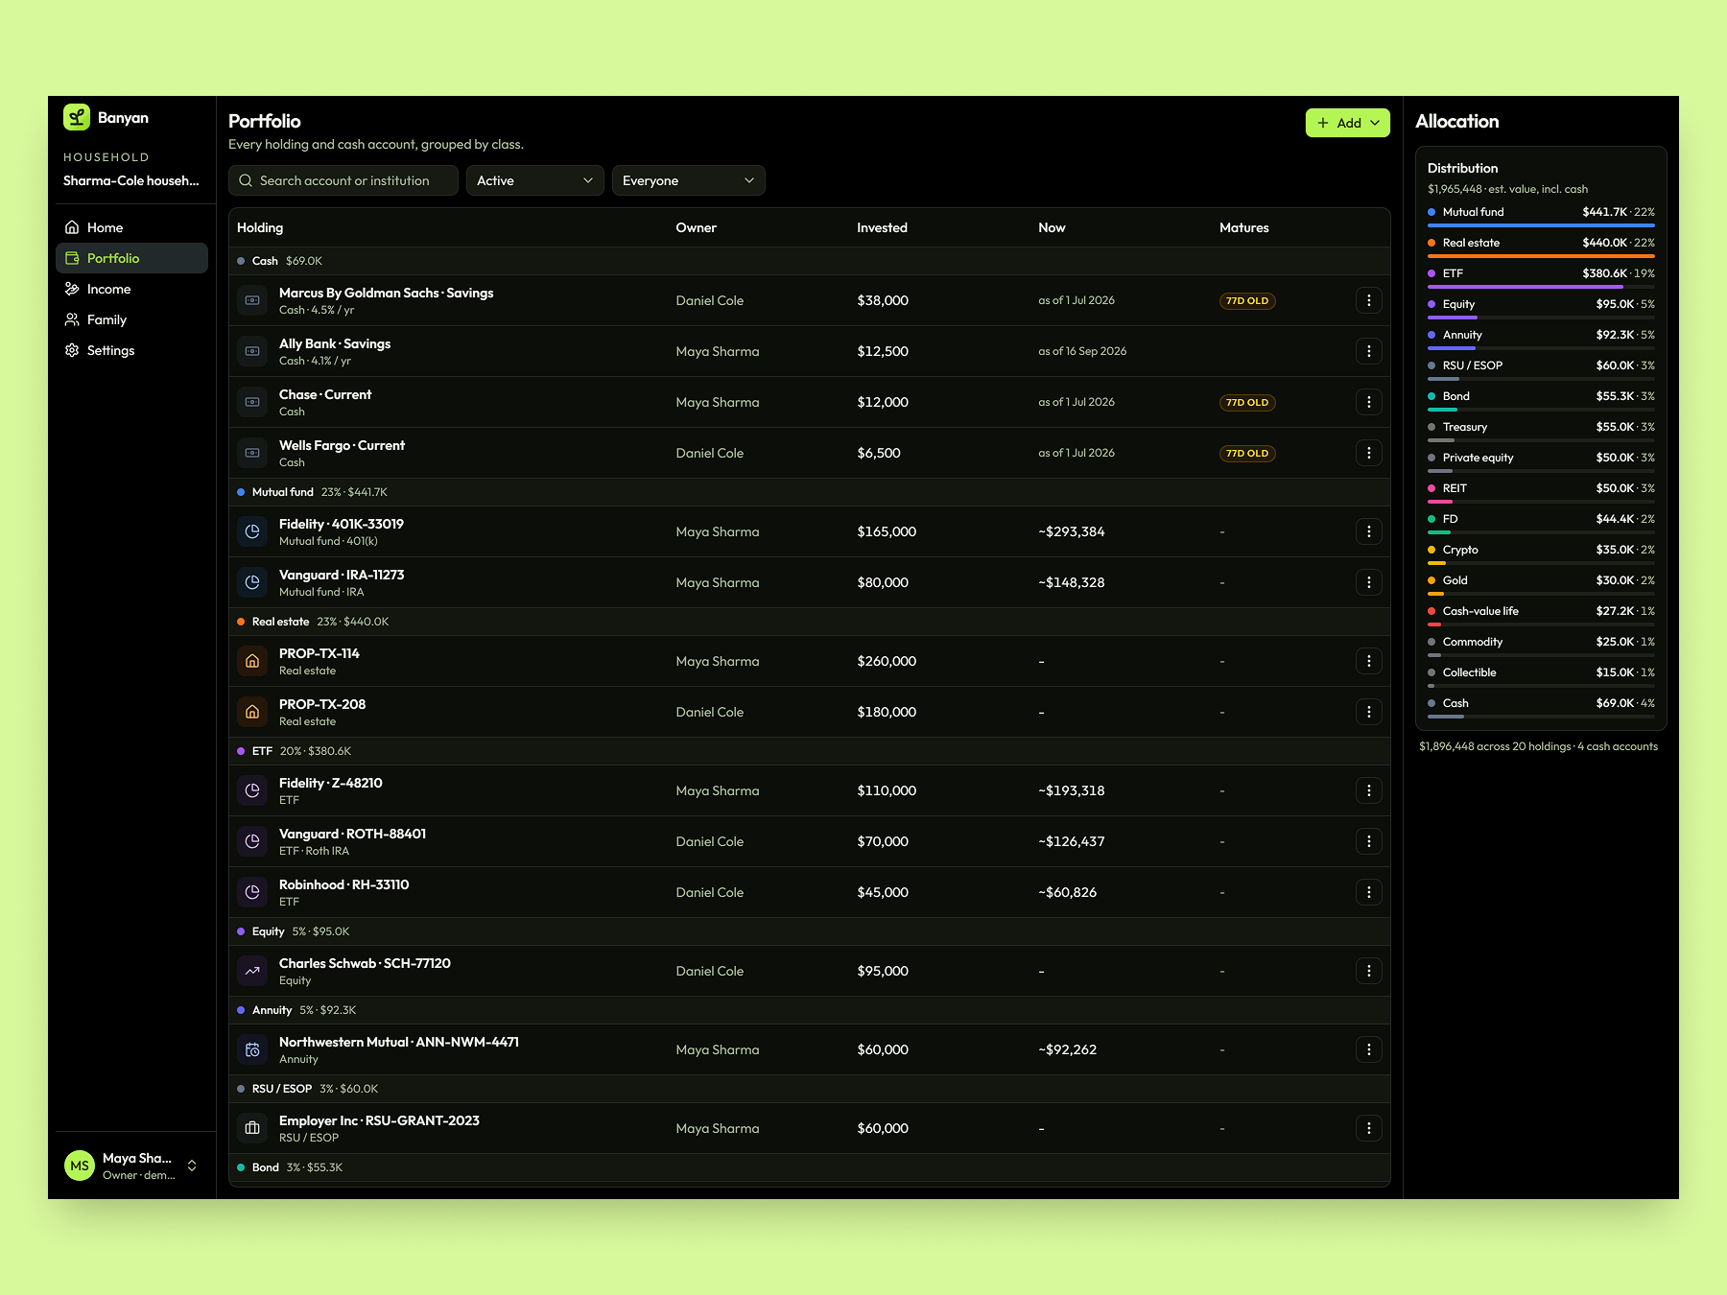The height and width of the screenshot is (1295, 1727).
Task: Open the Home page in sidebar
Action: pos(131,227)
